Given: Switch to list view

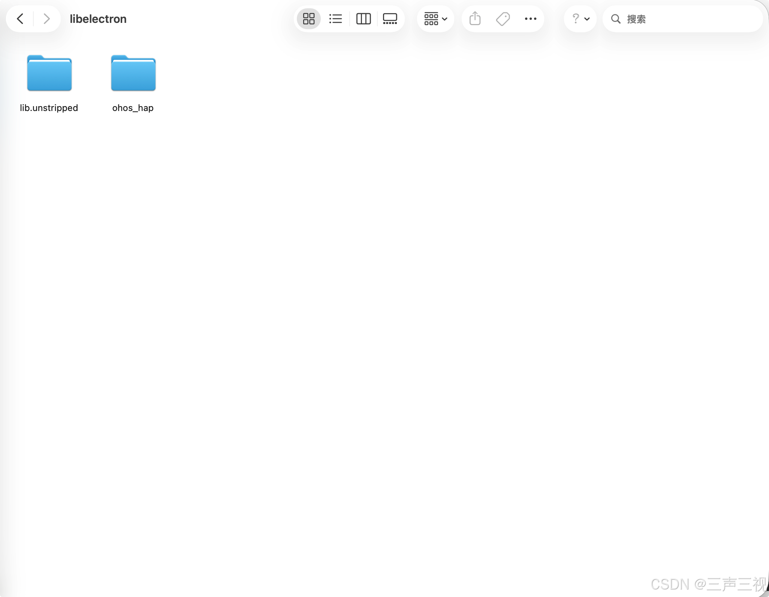Looking at the screenshot, I should (x=335, y=19).
